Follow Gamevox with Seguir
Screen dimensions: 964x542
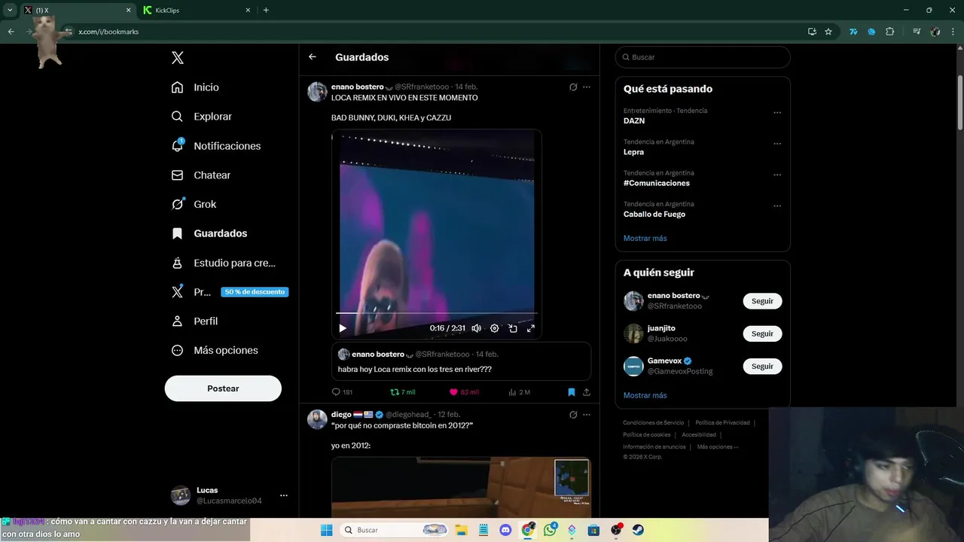pyautogui.click(x=762, y=367)
